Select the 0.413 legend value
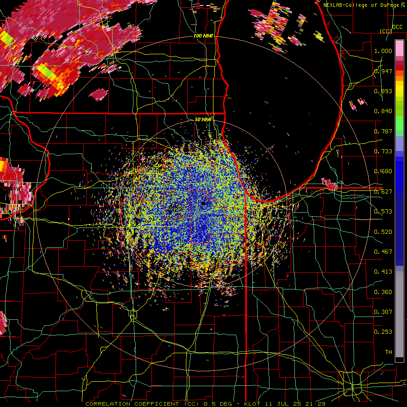Image resolution: width=407 pixels, height=407 pixels. [383, 272]
